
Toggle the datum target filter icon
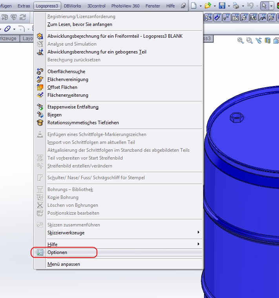272,18
